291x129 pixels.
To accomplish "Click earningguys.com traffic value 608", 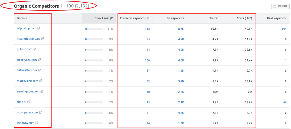I will pos(216,92).
